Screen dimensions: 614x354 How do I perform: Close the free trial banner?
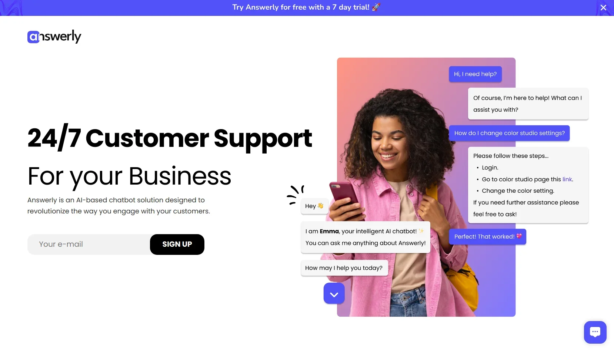[603, 7]
